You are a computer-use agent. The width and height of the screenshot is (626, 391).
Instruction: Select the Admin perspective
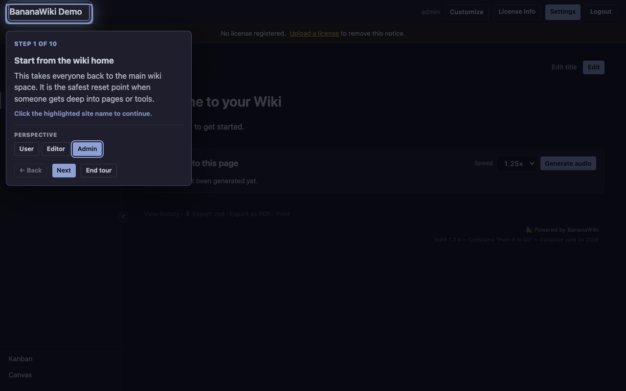click(x=87, y=149)
